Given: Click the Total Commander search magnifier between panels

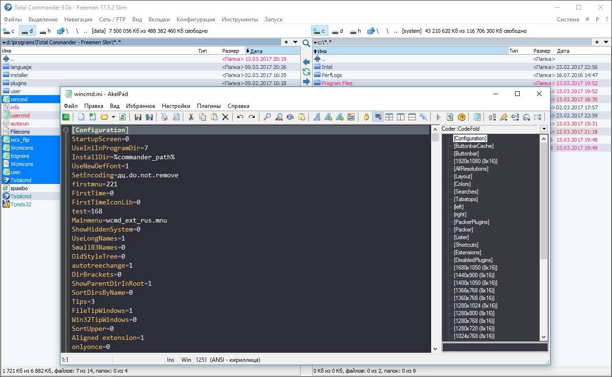Looking at the screenshot, I should click(306, 43).
